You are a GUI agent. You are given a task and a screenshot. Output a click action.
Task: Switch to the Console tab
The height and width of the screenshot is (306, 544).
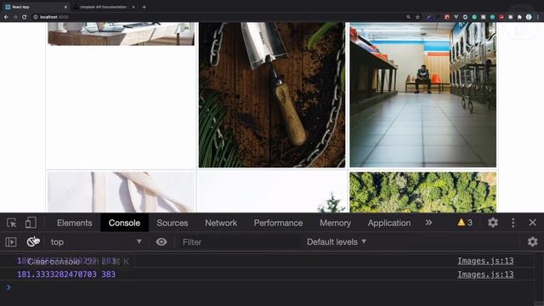tap(124, 223)
